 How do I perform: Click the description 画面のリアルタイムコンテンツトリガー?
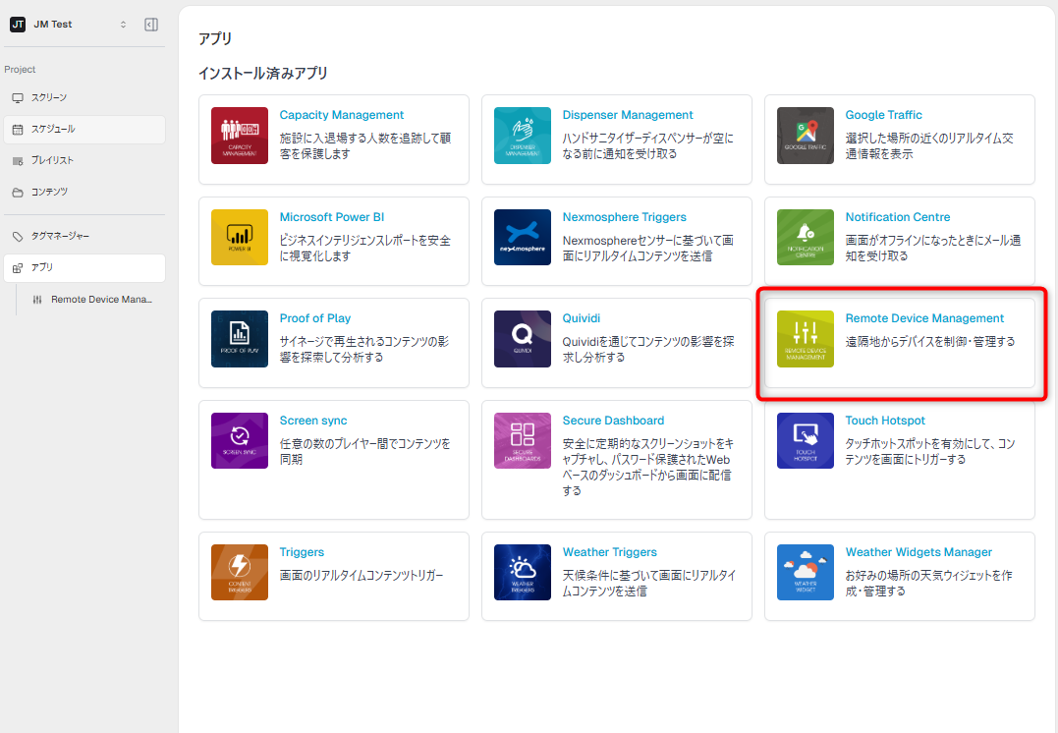361,575
